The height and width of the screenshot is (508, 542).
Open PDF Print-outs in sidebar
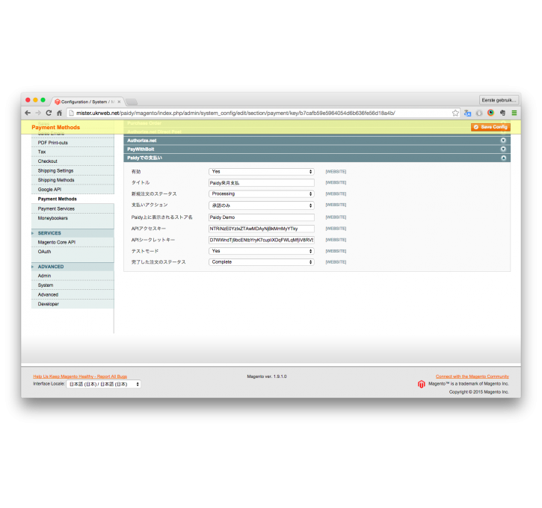click(x=73, y=143)
